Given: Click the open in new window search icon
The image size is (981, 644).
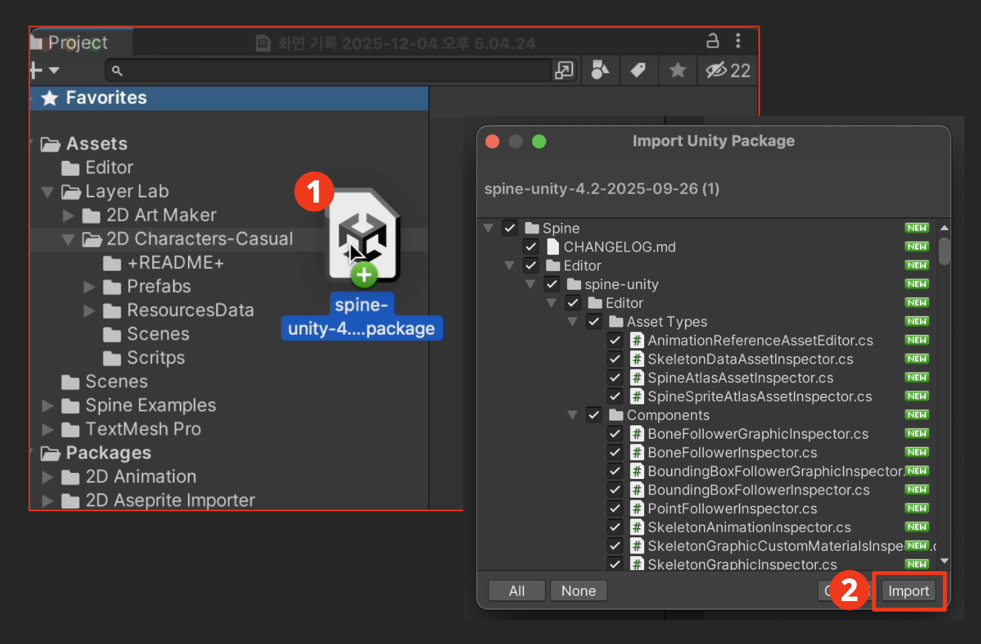Looking at the screenshot, I should tap(564, 70).
